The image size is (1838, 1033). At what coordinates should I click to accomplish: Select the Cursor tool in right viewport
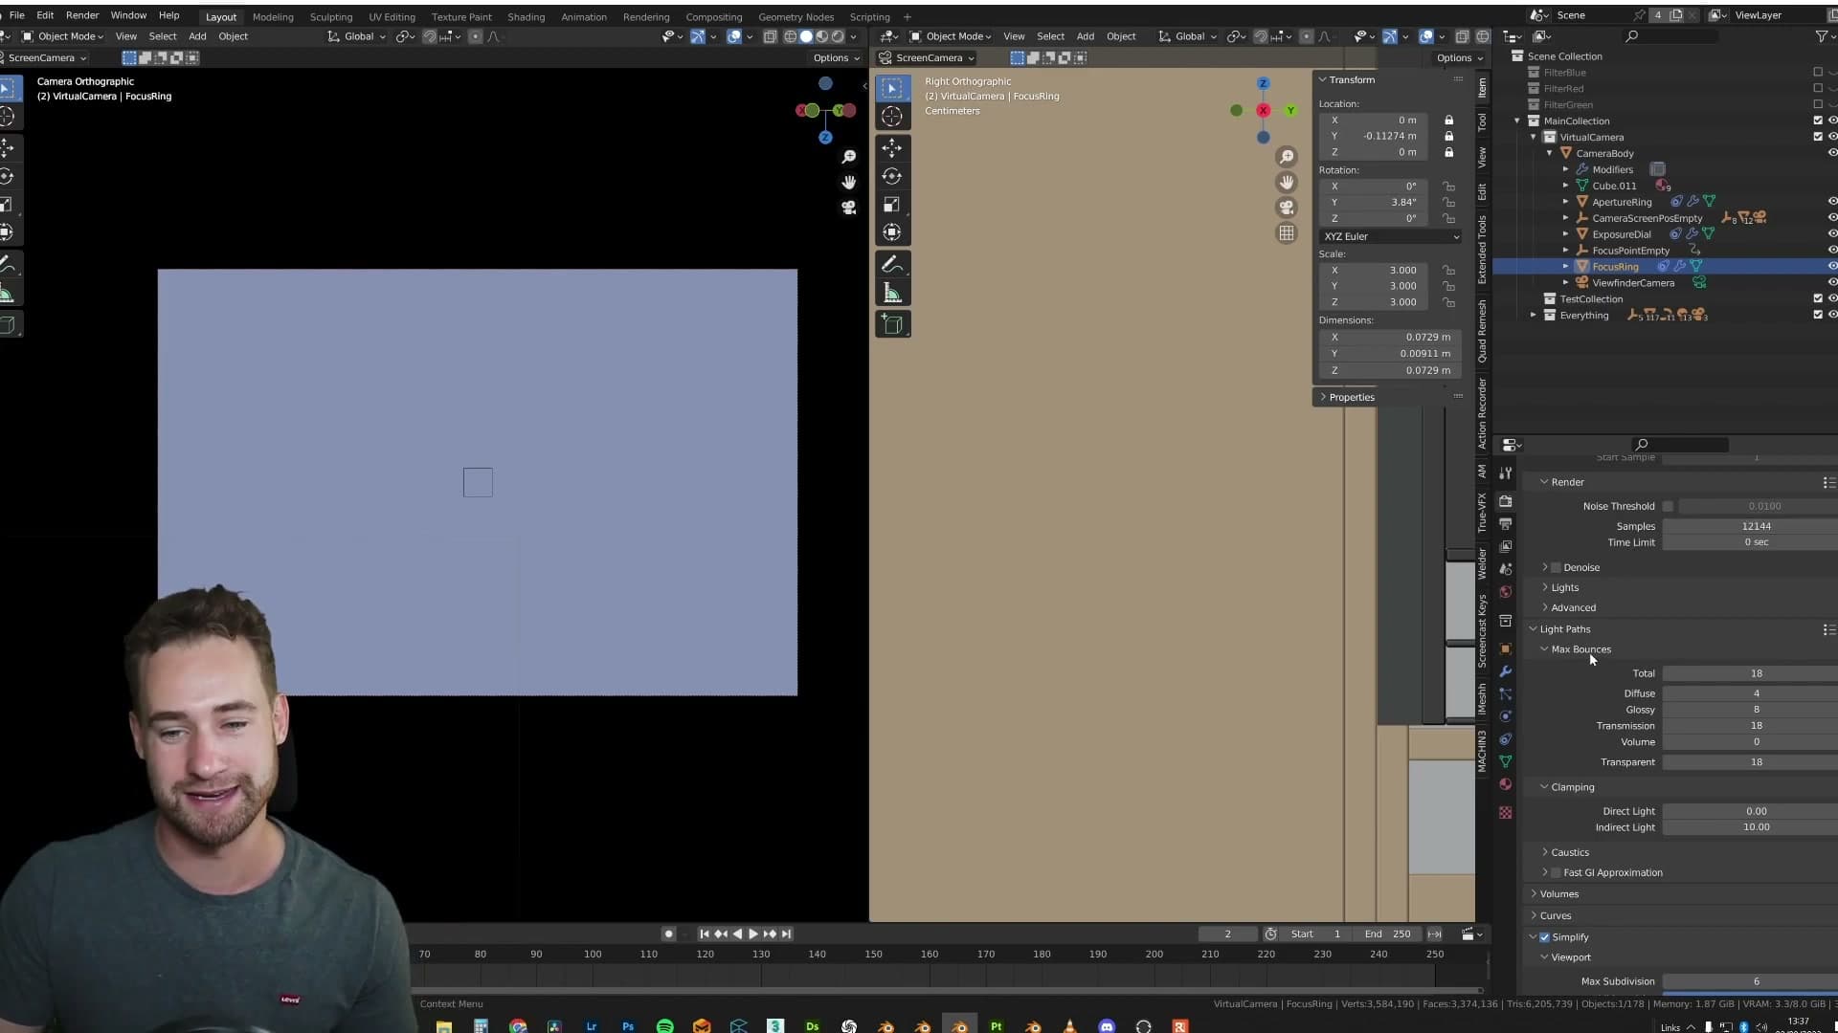click(x=892, y=117)
